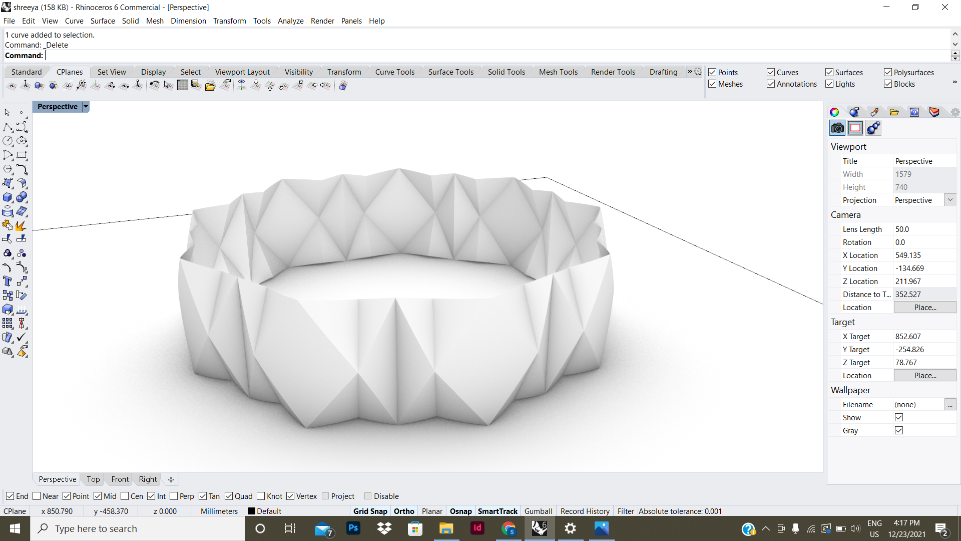Image resolution: width=961 pixels, height=541 pixels.
Task: Select the Explode tool icon
Action: [21, 226]
